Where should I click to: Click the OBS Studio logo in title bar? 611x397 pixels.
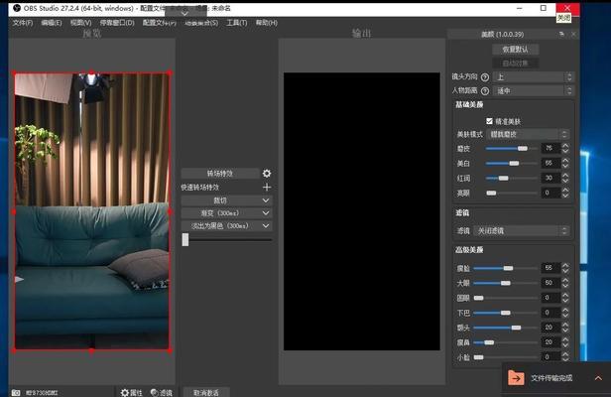17,7
